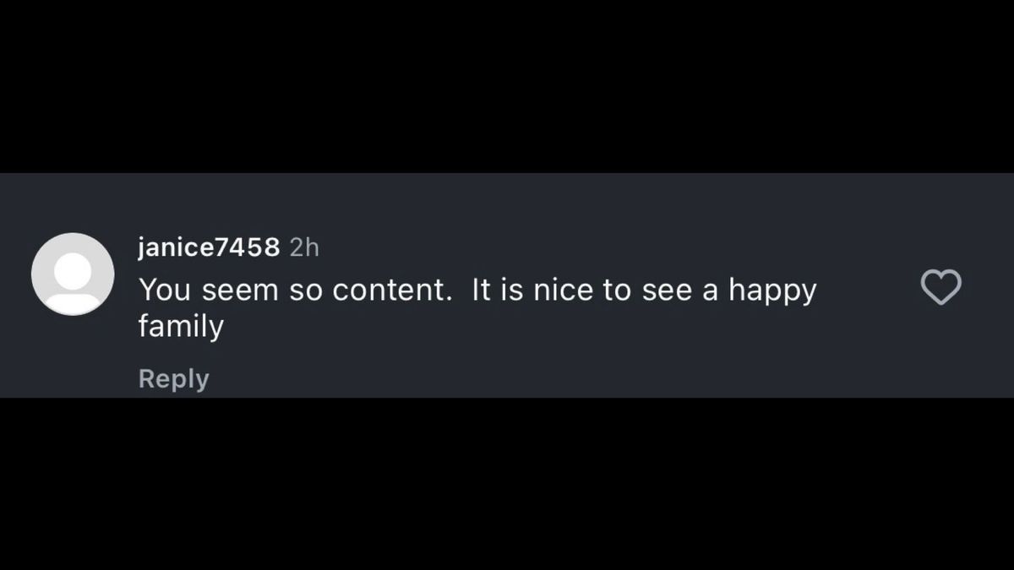Click the username shown before 2h
1014x570 pixels.
(209, 247)
